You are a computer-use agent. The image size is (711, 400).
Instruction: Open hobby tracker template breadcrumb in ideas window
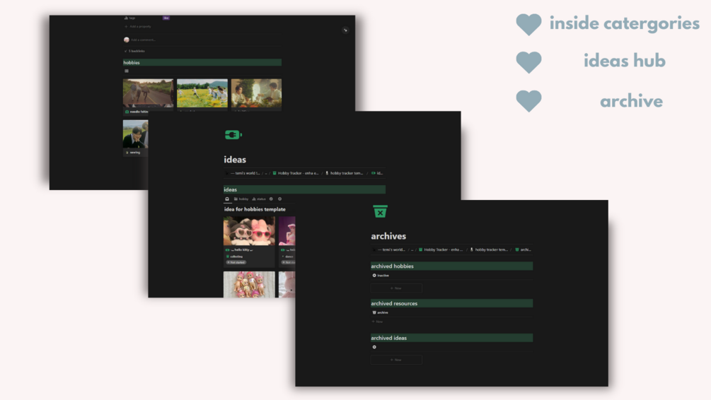(344, 173)
